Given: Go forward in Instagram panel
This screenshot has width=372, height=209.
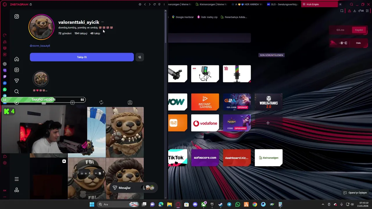Looking at the screenshot, I should pos(150,4).
